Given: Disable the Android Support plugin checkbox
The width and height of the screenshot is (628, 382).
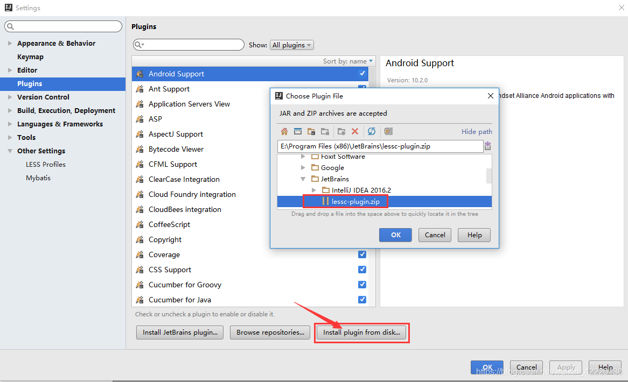Looking at the screenshot, I should pyautogui.click(x=362, y=74).
